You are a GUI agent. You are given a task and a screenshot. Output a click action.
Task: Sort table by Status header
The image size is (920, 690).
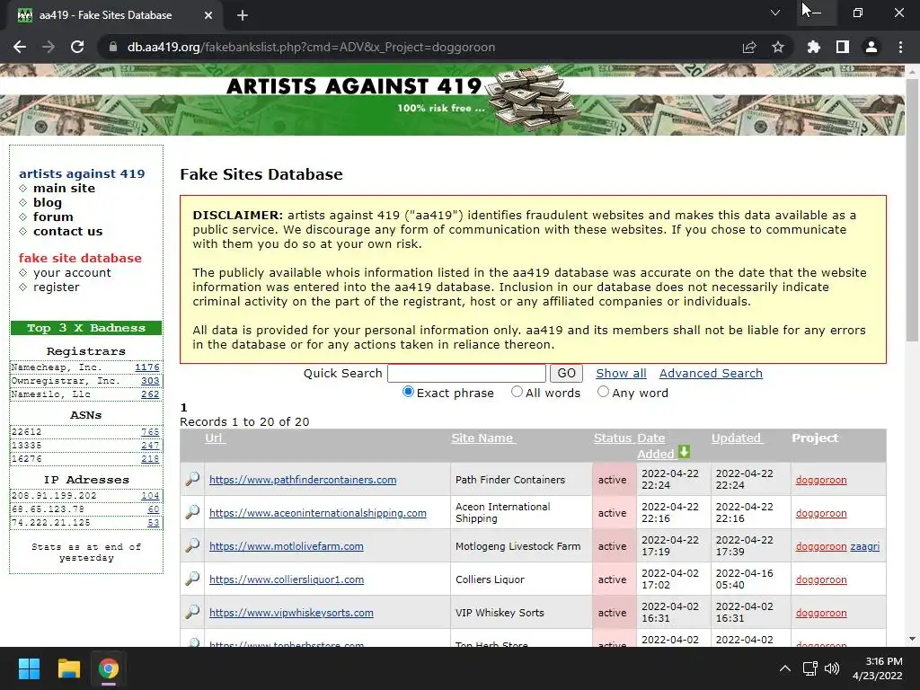click(612, 438)
